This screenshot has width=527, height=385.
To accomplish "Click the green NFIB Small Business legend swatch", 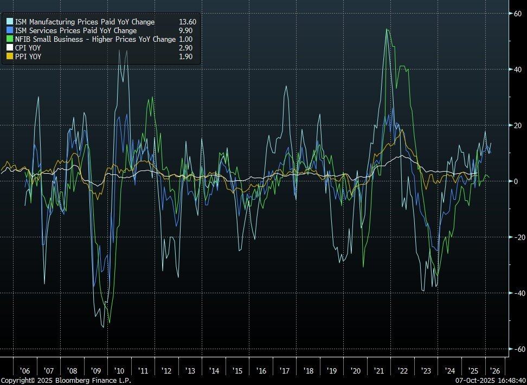I will [x=9, y=39].
